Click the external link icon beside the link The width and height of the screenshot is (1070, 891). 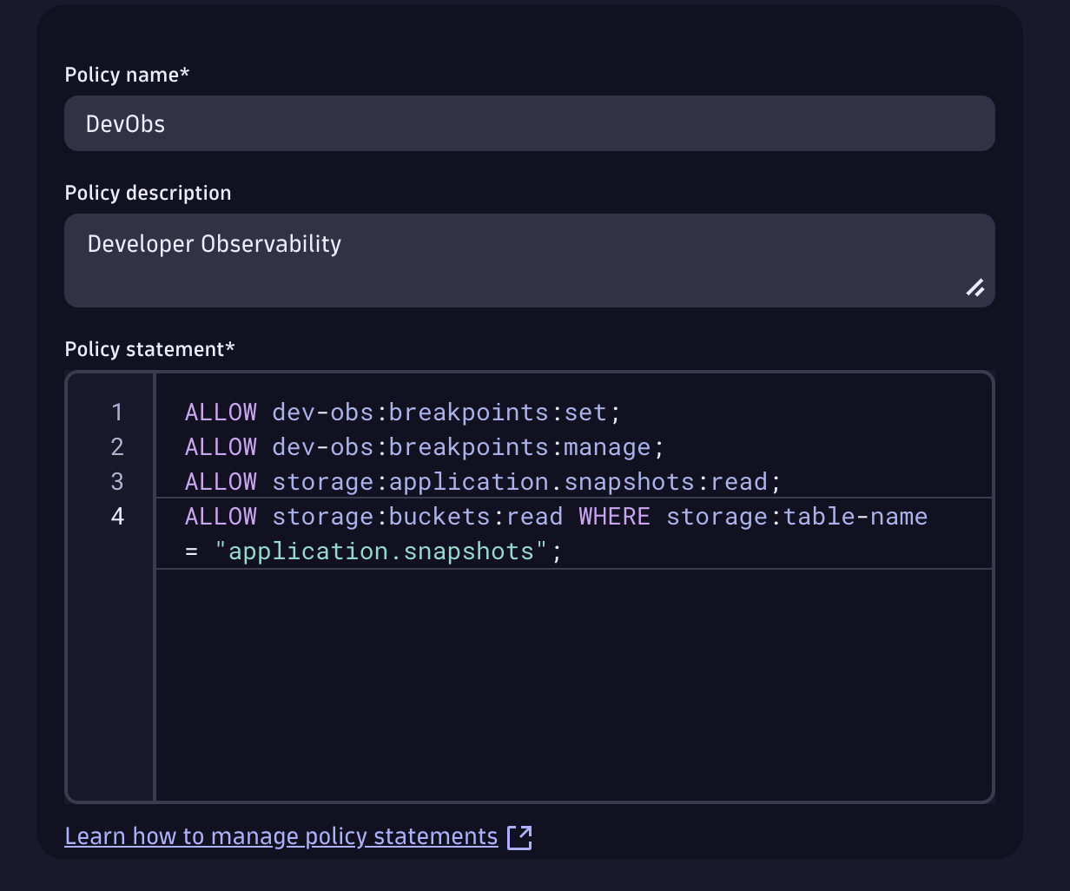pos(519,836)
